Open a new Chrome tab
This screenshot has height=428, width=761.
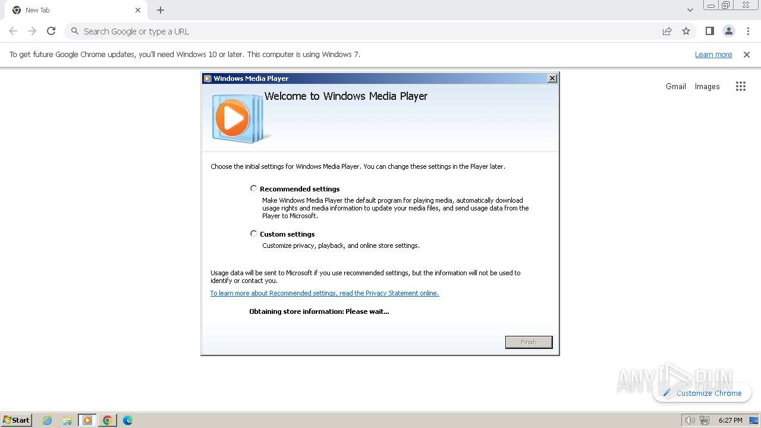(161, 10)
